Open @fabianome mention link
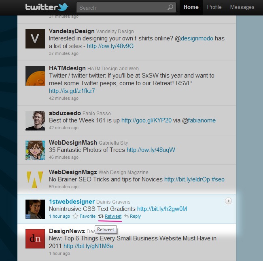The height and width of the screenshot is (261, 263). point(199,120)
